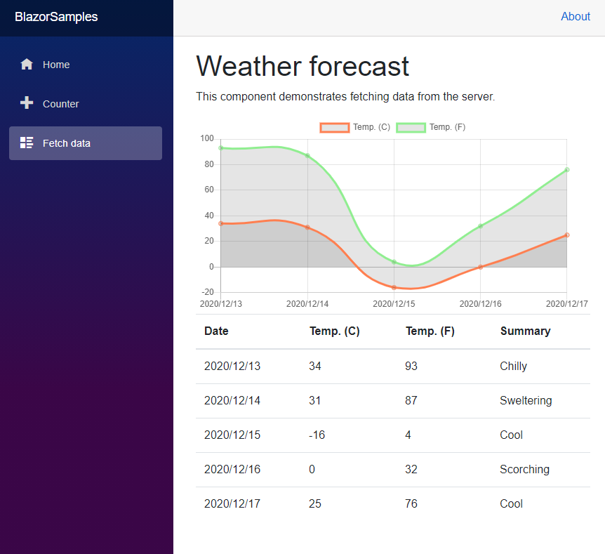Select the green data point at 2020/12/17
Viewport: 605px width, 554px height.
566,170
